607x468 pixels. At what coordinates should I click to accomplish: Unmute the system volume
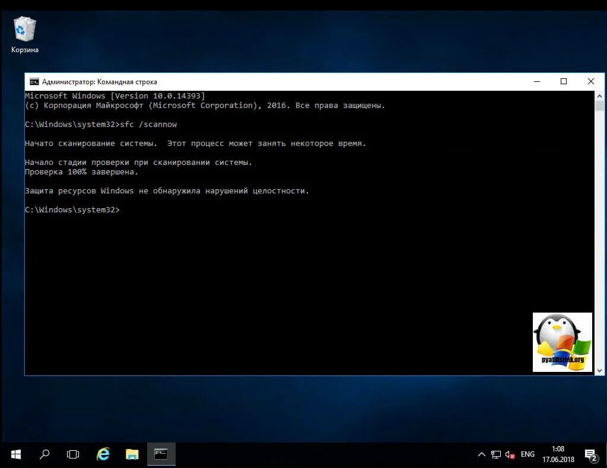pos(509,454)
